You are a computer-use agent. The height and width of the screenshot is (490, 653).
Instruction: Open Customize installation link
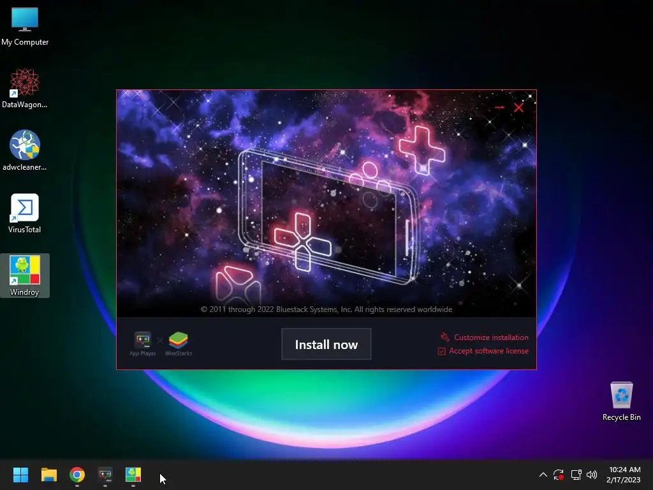pos(491,338)
